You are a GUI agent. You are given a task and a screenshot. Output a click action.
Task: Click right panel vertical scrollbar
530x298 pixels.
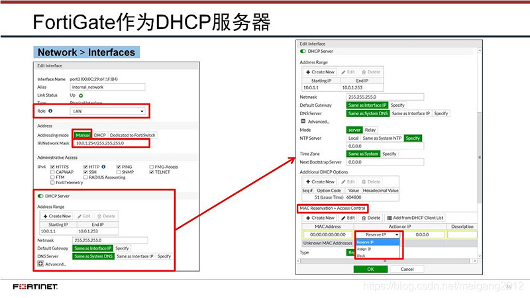click(x=479, y=157)
